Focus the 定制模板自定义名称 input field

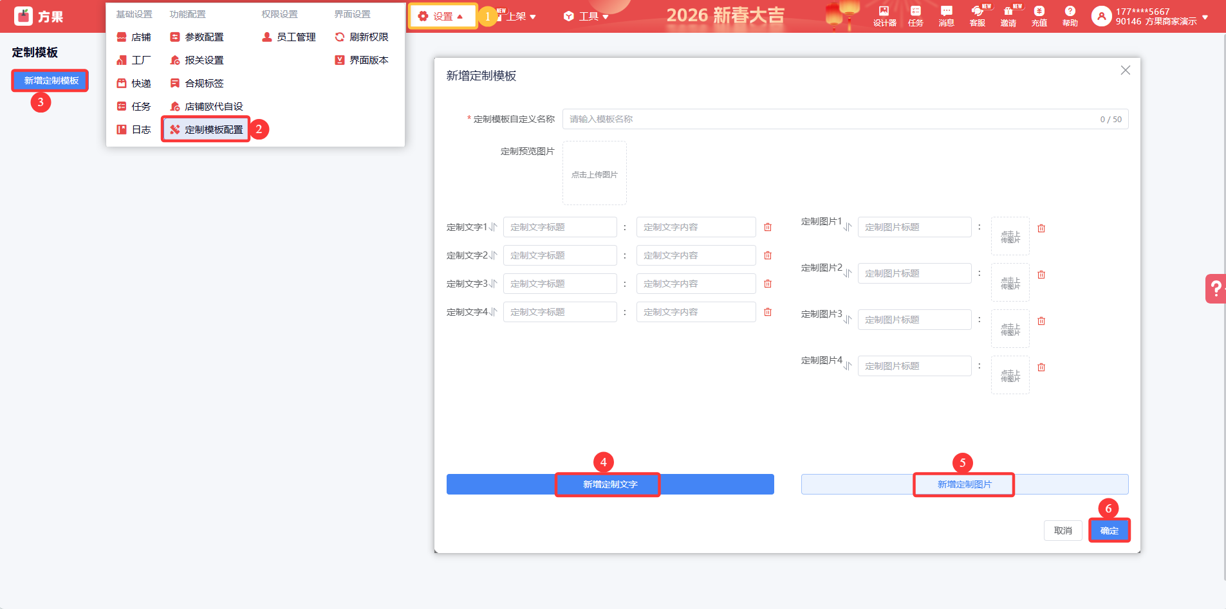pyautogui.click(x=846, y=119)
